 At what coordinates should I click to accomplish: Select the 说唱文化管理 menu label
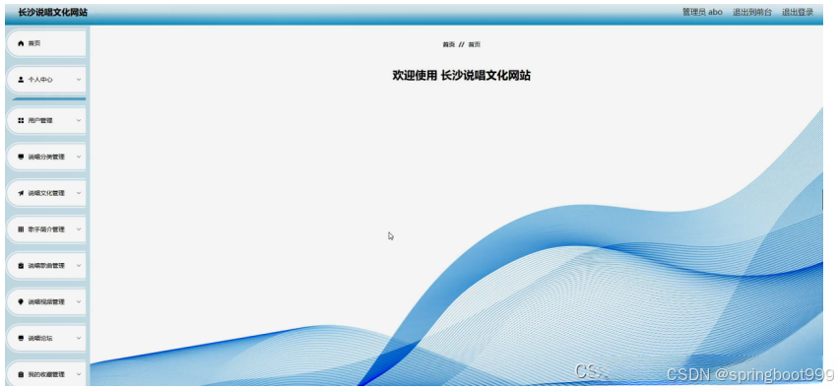(46, 193)
